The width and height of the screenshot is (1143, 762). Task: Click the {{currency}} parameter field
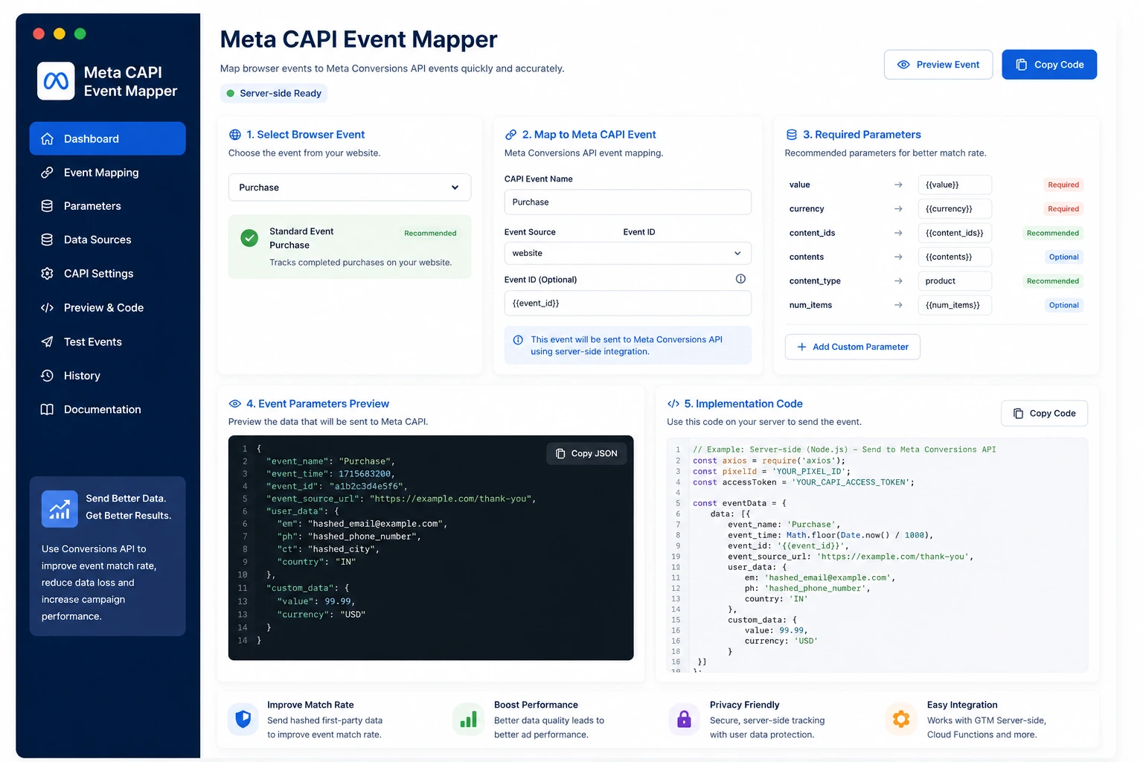[x=955, y=209]
